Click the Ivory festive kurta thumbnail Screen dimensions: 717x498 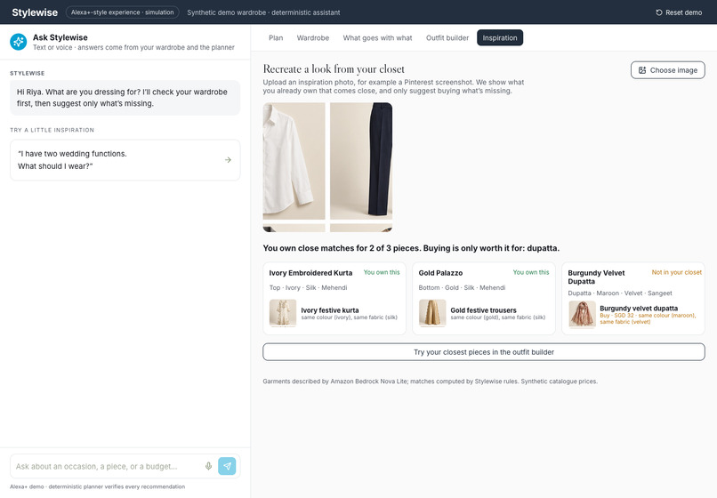pyautogui.click(x=283, y=313)
